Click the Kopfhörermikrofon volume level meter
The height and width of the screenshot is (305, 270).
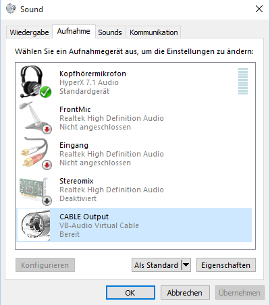coord(243,81)
